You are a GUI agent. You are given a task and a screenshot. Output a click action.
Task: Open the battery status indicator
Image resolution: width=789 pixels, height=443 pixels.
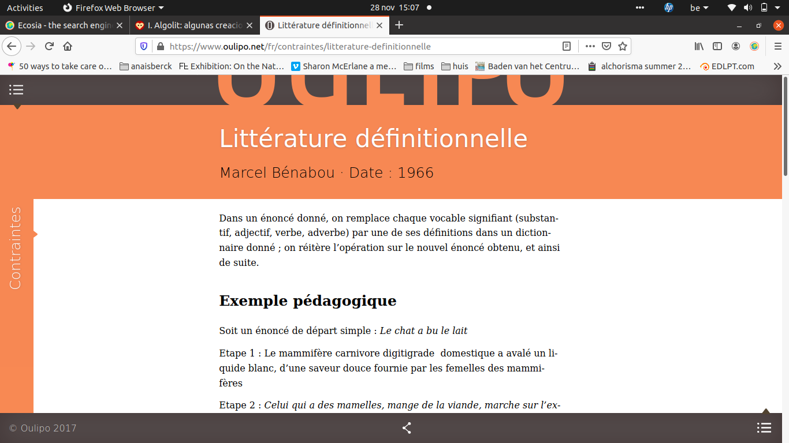764,7
